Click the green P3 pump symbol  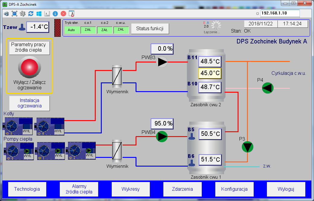pyautogui.click(x=248, y=147)
